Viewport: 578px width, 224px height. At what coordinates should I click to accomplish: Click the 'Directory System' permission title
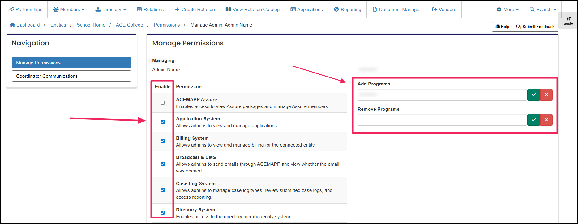point(195,210)
